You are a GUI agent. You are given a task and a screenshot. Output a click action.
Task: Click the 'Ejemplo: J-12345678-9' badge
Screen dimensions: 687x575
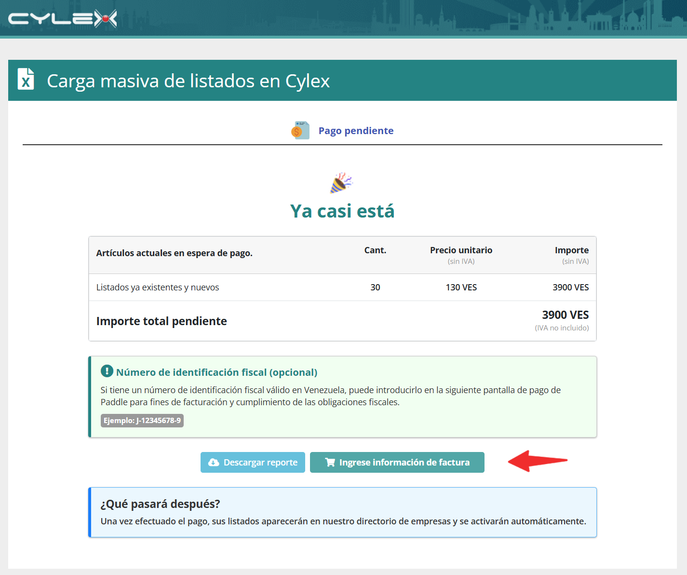click(x=142, y=421)
